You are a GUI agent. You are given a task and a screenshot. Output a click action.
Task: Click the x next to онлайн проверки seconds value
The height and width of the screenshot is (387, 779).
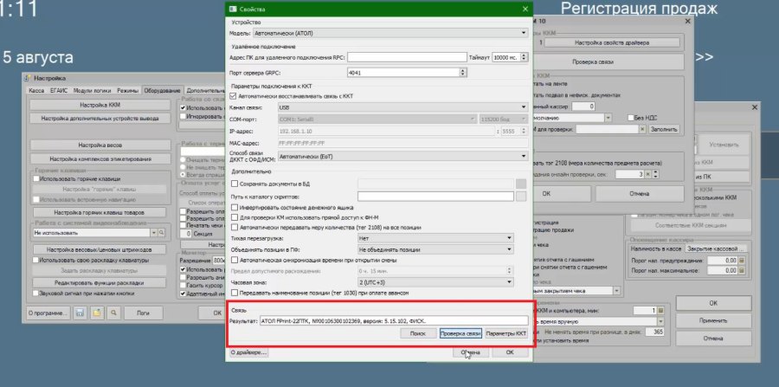point(647,174)
